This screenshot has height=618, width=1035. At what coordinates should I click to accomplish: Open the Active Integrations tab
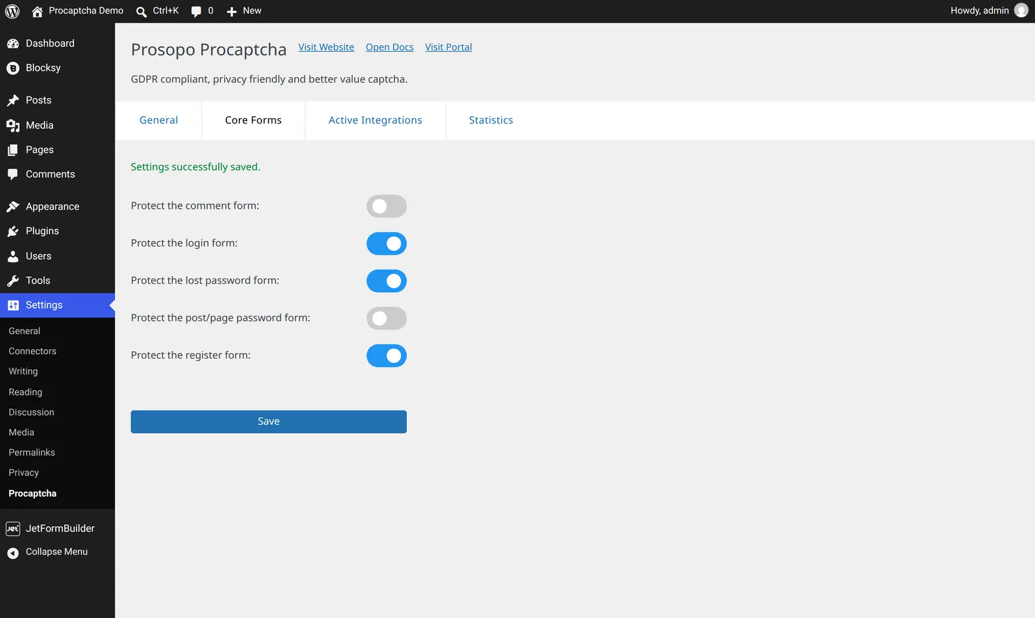tap(375, 120)
